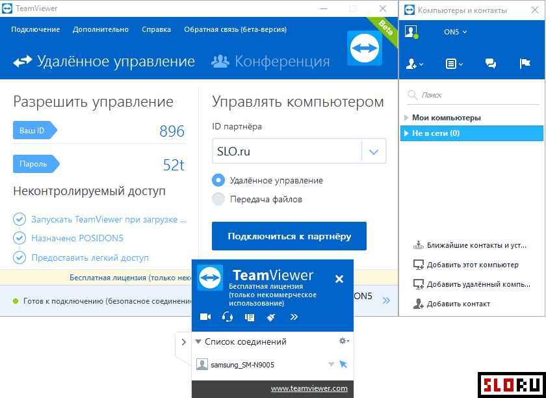
Task: Select the ID value 896
Action: (172, 131)
